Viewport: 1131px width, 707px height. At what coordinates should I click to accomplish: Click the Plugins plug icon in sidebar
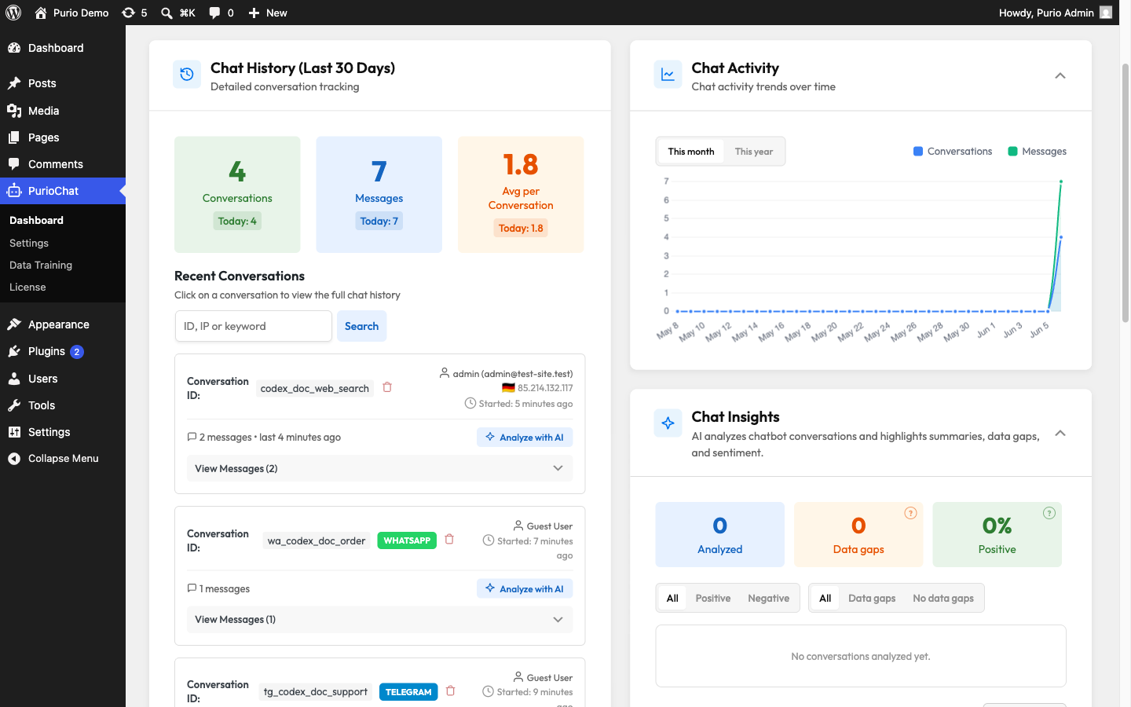coord(14,351)
